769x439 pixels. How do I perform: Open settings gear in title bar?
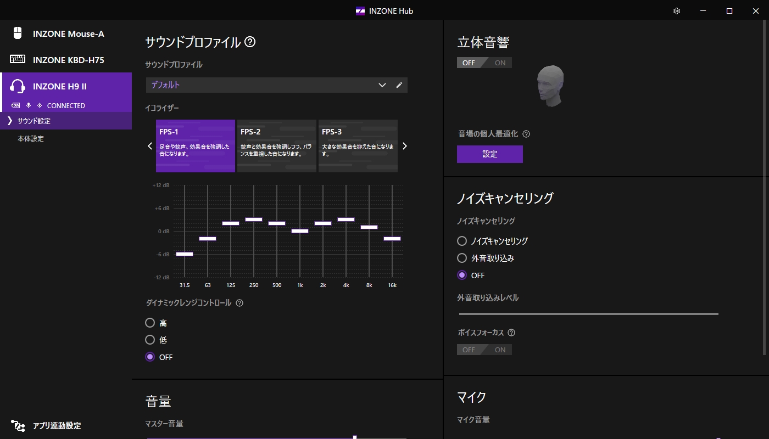tap(677, 11)
